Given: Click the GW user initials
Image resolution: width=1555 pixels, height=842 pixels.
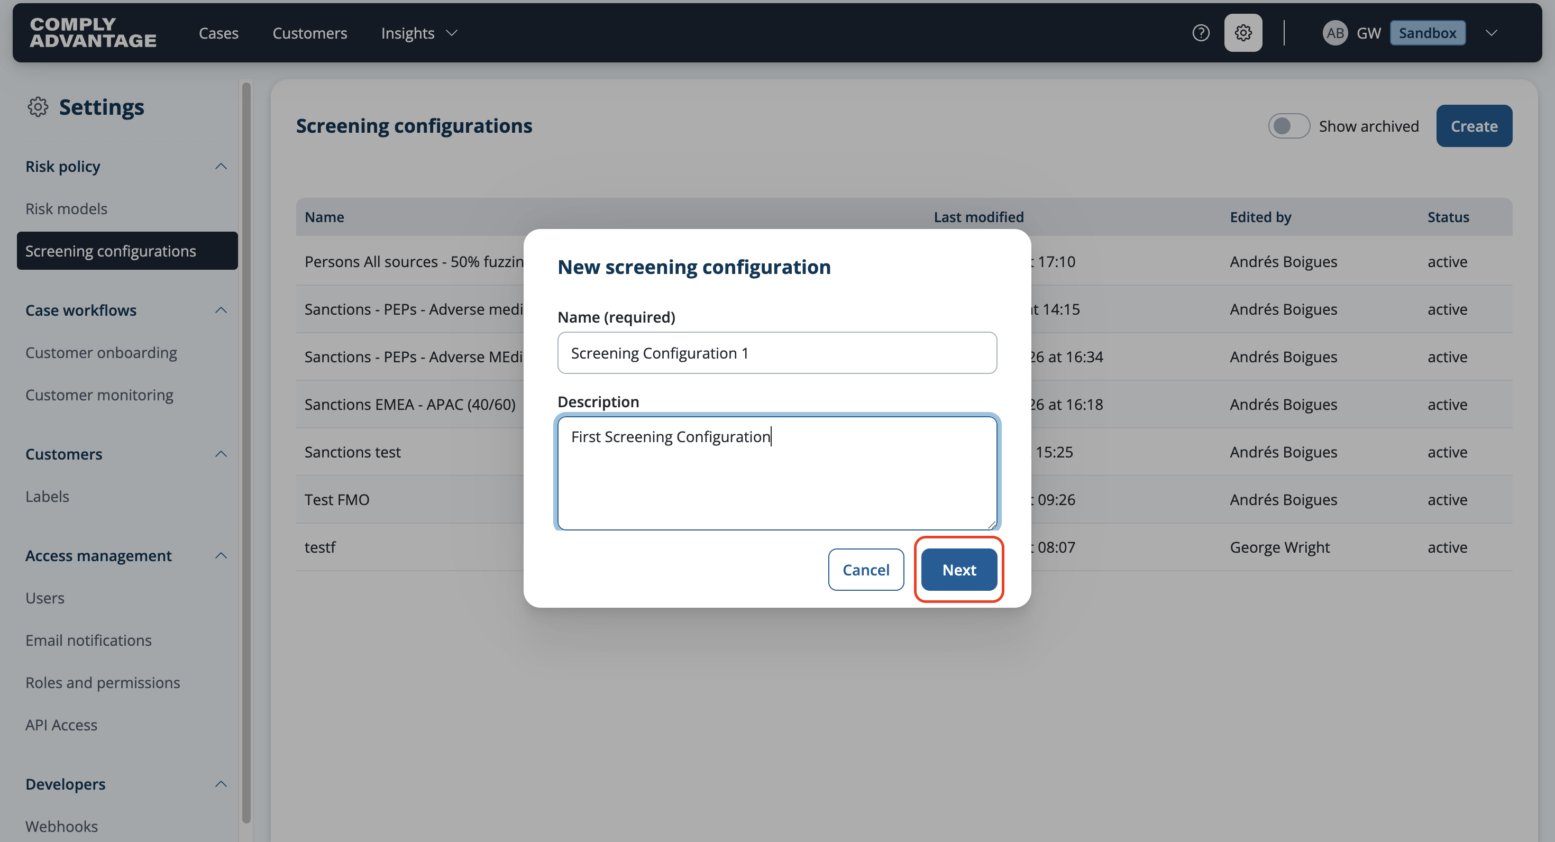Looking at the screenshot, I should 1368,33.
